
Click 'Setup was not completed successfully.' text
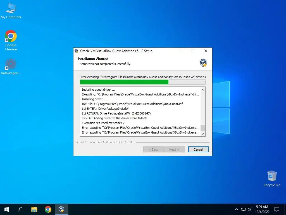[x=105, y=64]
